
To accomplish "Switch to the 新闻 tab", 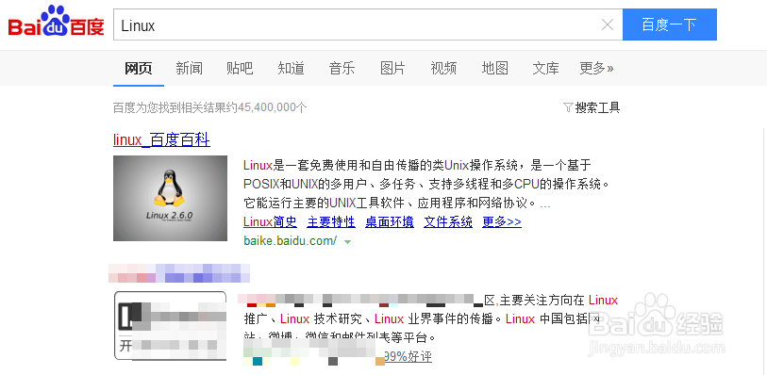I will click(190, 69).
